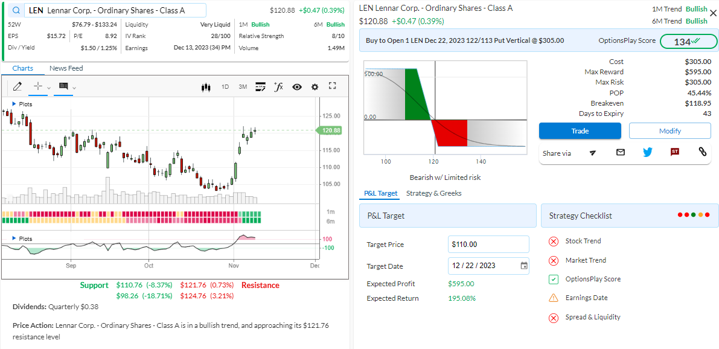Click the Bearish w/ Limited risk caption
The width and height of the screenshot is (719, 349).
point(445,178)
